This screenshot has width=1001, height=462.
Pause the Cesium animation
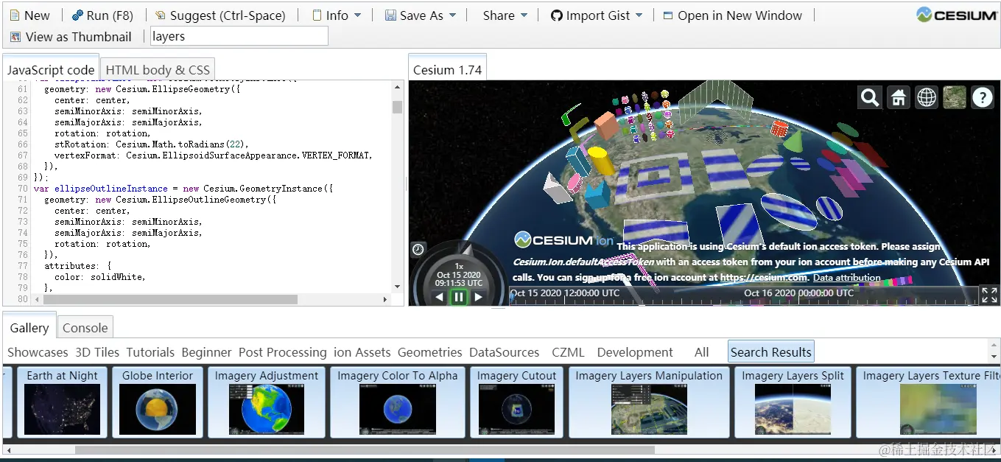tap(459, 297)
